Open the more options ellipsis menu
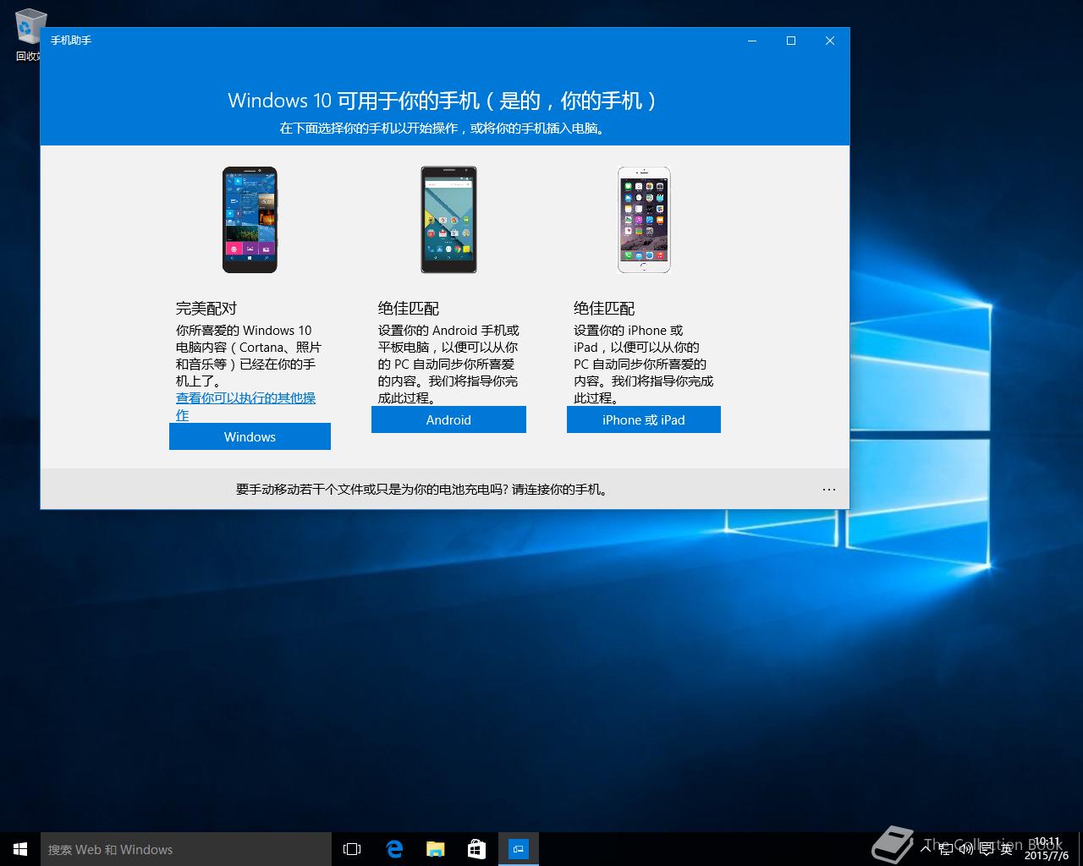The width and height of the screenshot is (1083, 866). (x=829, y=489)
